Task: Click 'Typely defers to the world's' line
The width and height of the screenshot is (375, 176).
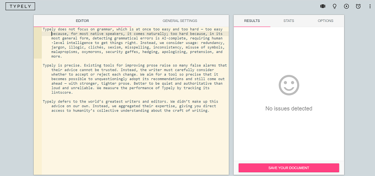Action: (130, 102)
